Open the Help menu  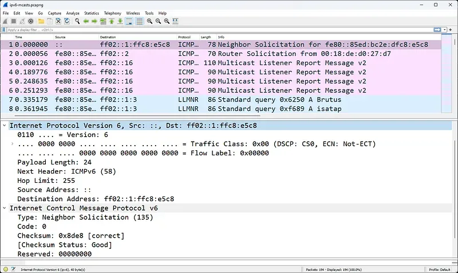(x=163, y=13)
